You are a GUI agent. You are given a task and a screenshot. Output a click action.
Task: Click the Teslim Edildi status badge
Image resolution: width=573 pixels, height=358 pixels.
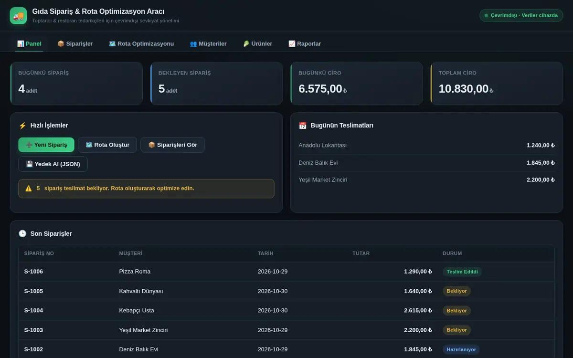coord(462,272)
